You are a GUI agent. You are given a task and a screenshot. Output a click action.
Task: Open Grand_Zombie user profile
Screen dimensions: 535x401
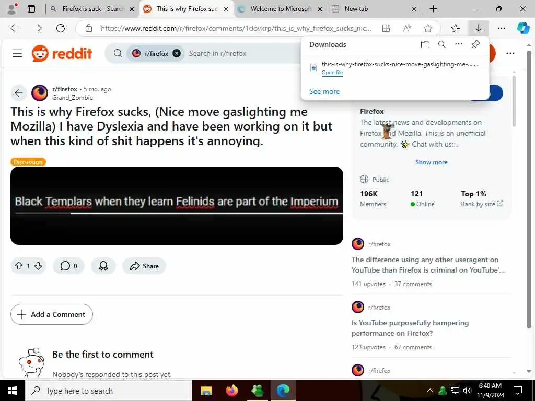coord(72,98)
